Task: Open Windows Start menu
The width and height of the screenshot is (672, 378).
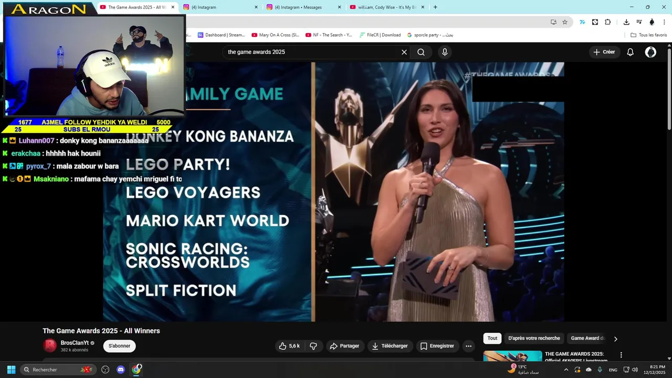Action: (11, 370)
